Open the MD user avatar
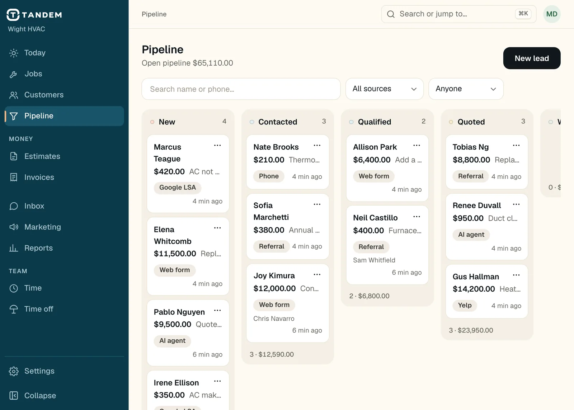Screen dimensions: 574x410 (552, 14)
